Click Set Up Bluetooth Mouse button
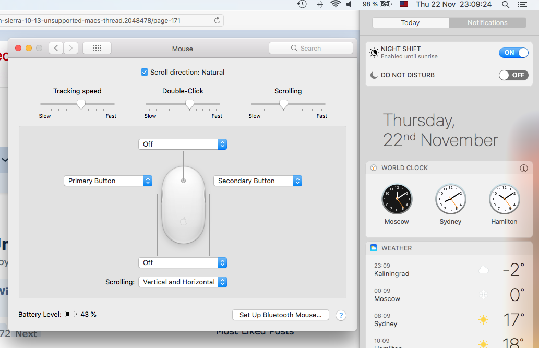539x348 pixels. point(281,315)
